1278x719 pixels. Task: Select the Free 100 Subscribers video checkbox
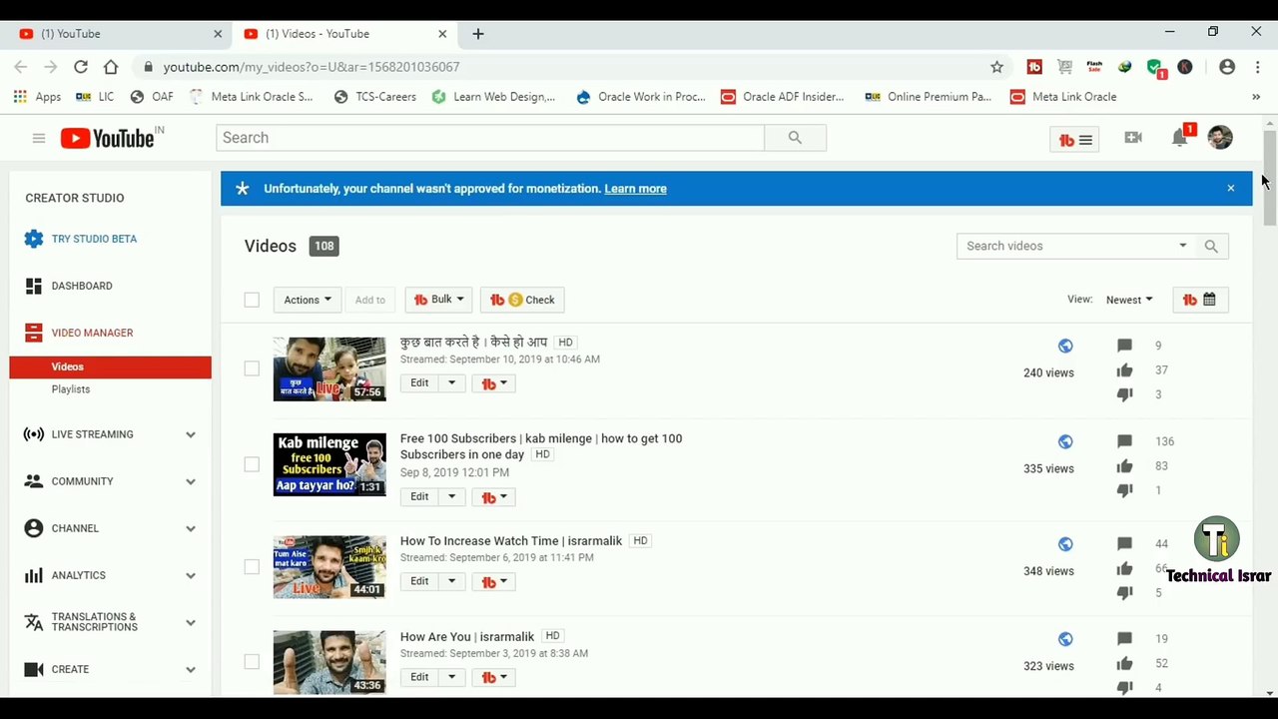[252, 464]
